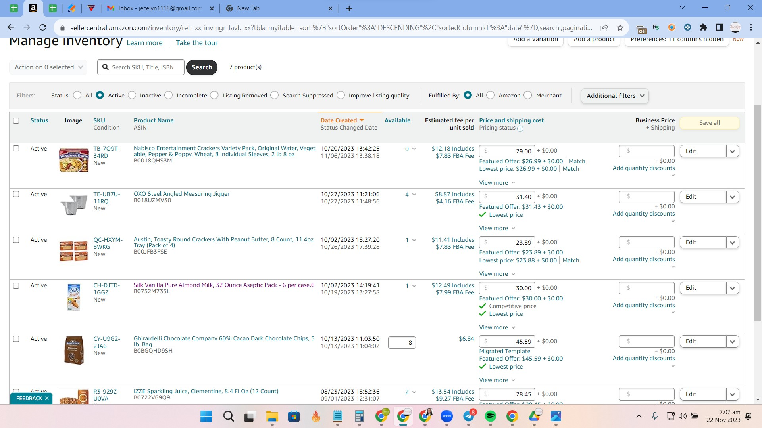The height and width of the screenshot is (428, 762).
Task: Click the Ghirardelli chocolate chips image
Action: (74, 350)
